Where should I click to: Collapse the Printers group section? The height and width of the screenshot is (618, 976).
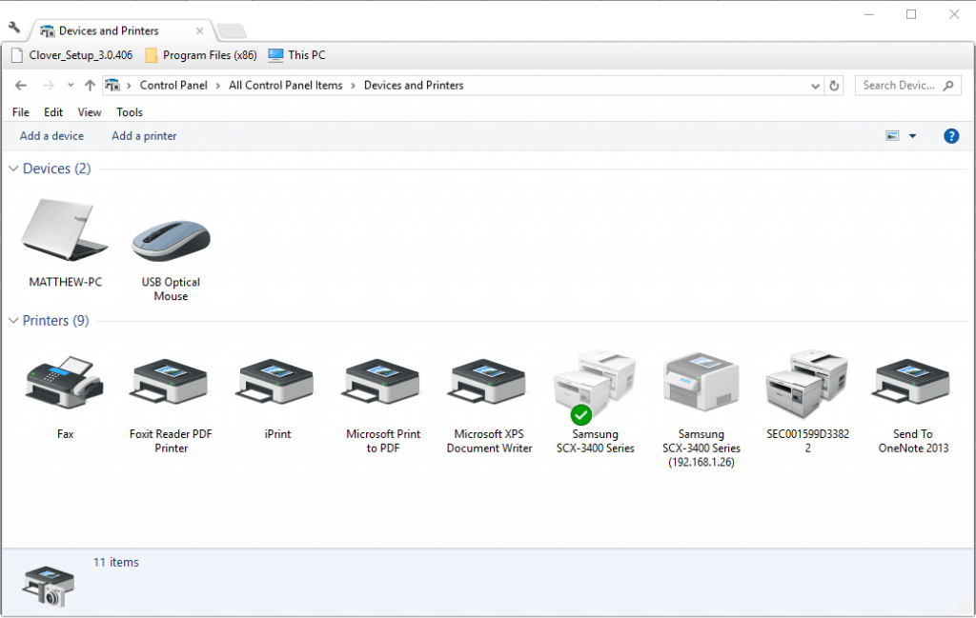click(x=14, y=321)
